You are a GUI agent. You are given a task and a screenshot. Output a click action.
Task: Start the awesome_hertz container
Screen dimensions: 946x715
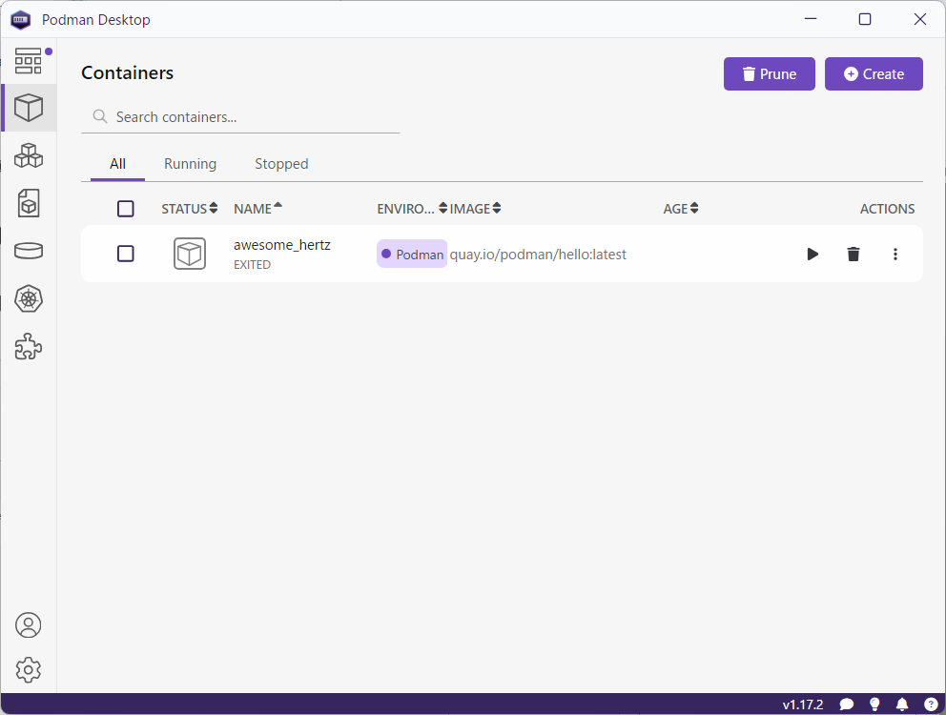(x=812, y=254)
